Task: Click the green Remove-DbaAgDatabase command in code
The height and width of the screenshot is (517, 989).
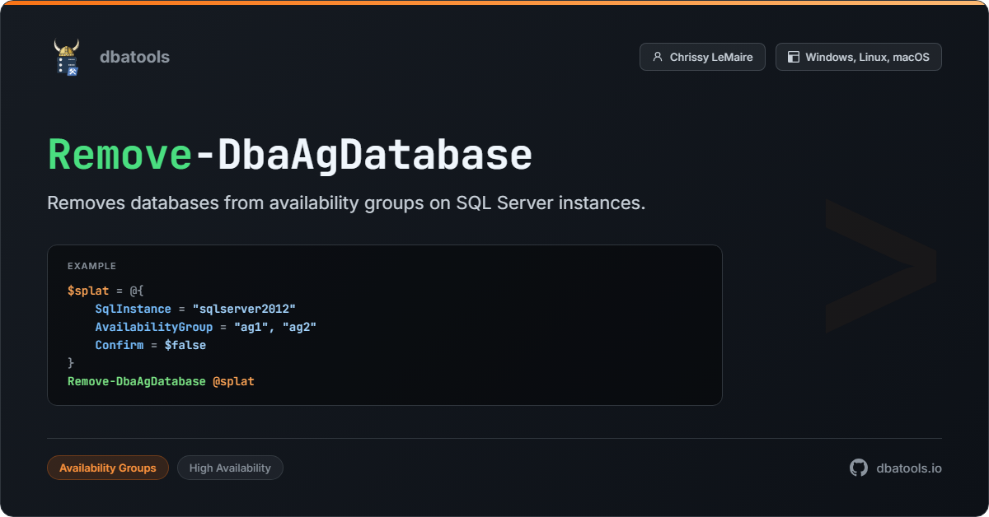Action: click(136, 381)
